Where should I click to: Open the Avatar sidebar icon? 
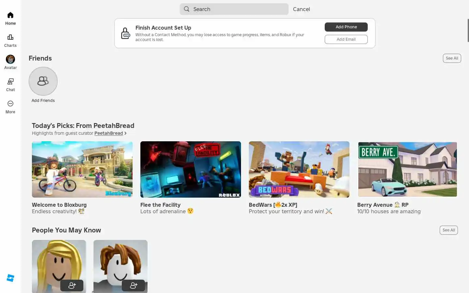[10, 59]
